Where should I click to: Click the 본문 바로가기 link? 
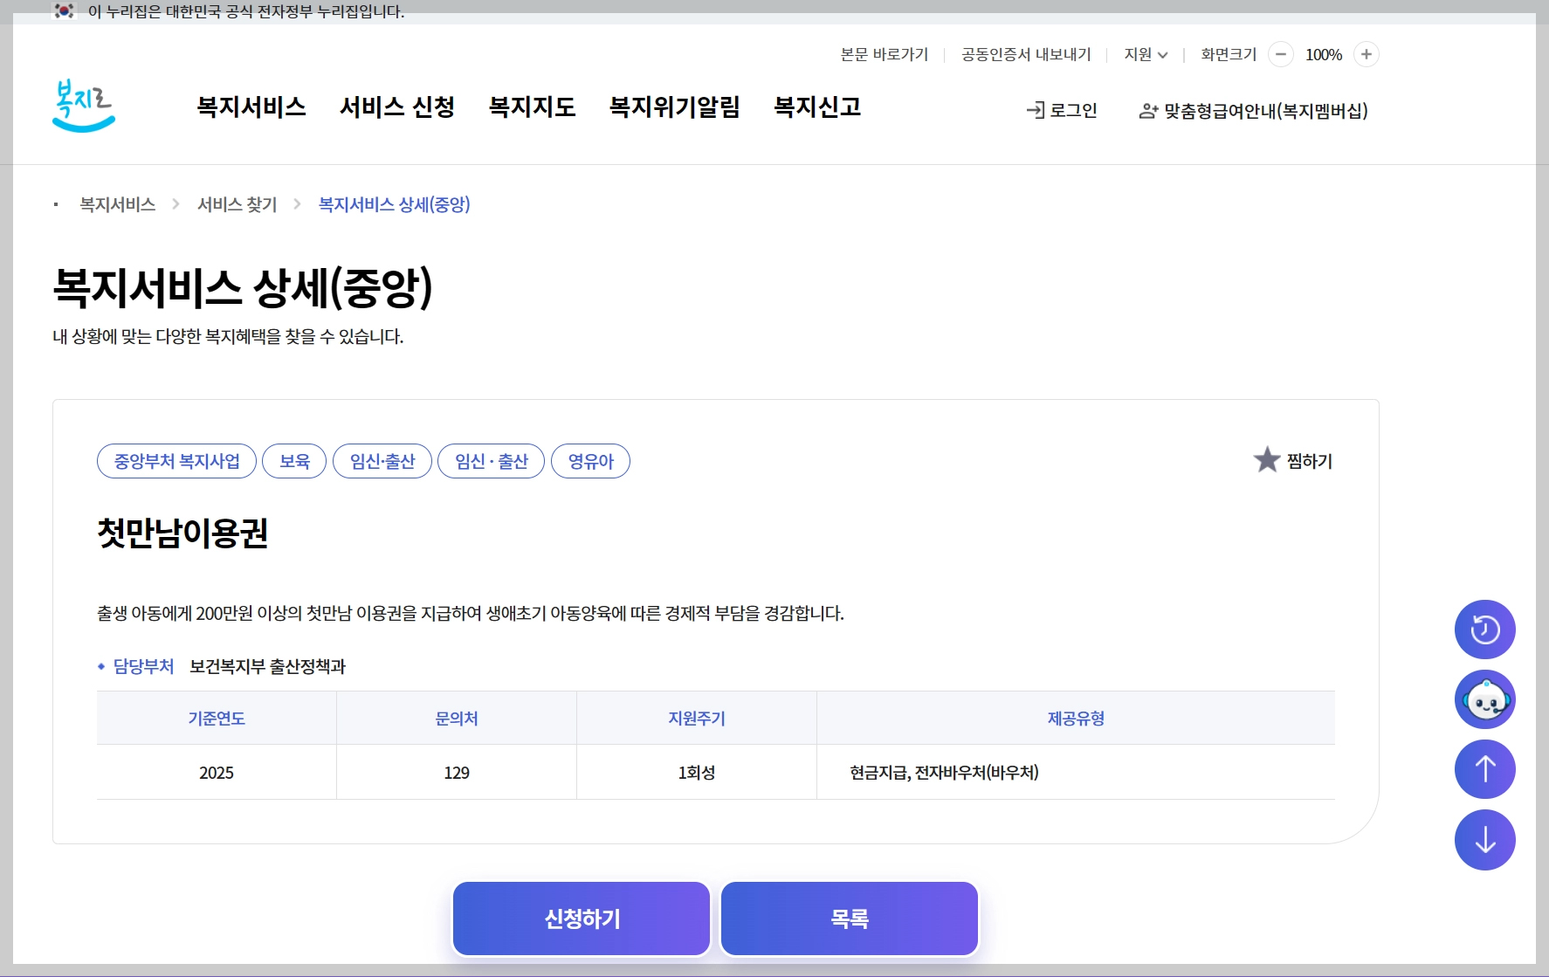tap(883, 54)
